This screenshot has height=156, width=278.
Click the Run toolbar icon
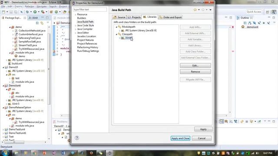(35, 12)
